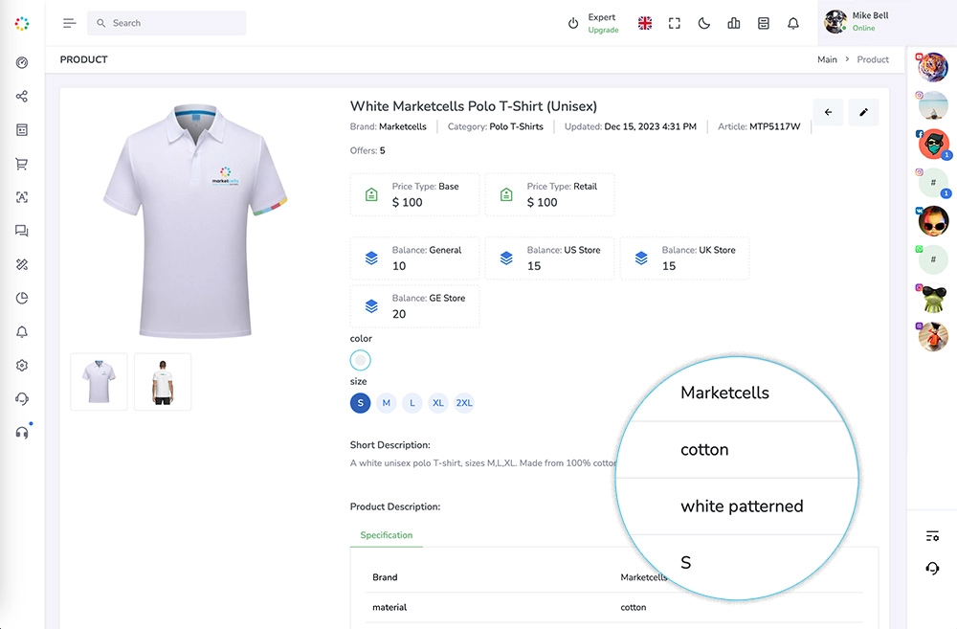Choose size XL option
This screenshot has height=629, width=957.
click(438, 403)
